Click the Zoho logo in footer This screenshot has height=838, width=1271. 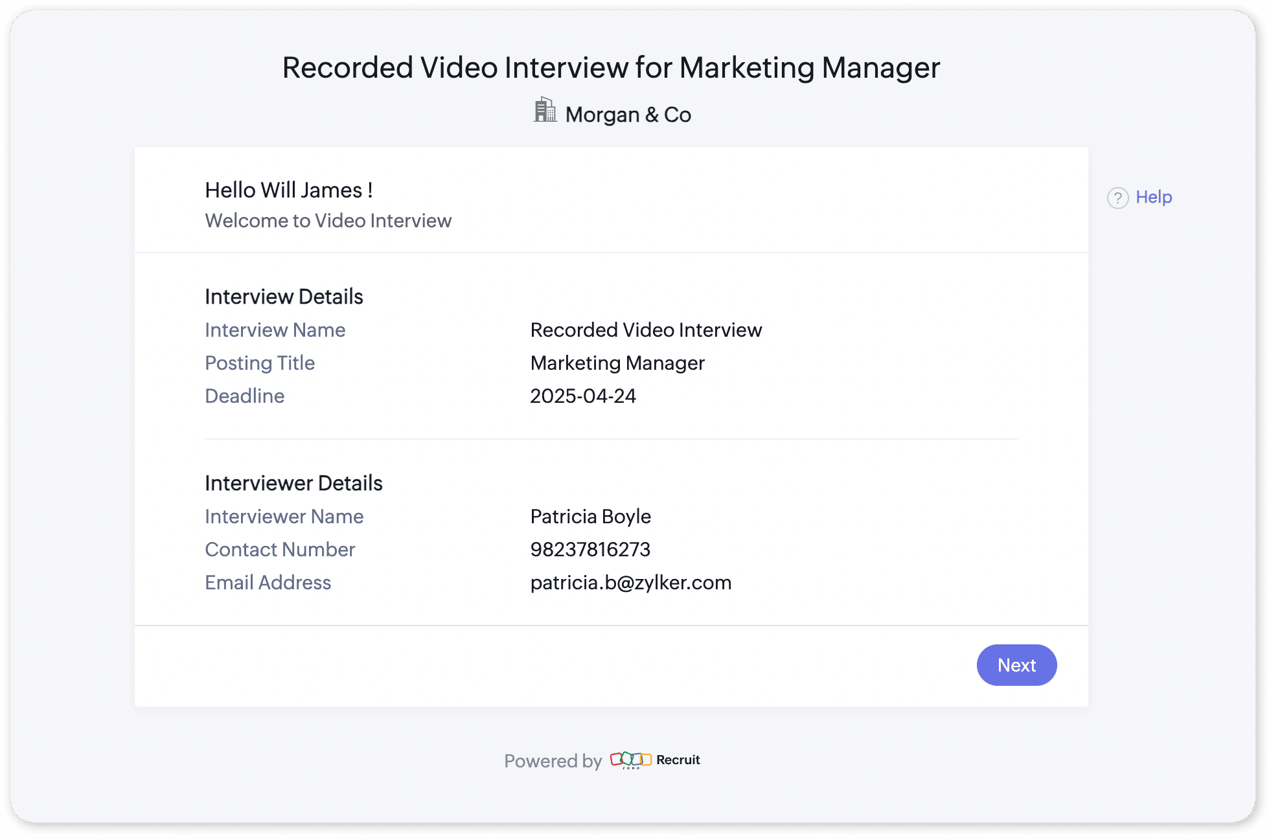tap(630, 760)
